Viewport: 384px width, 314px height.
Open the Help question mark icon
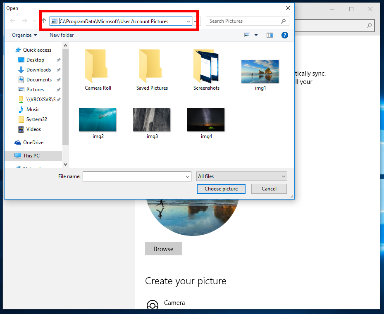click(x=285, y=35)
